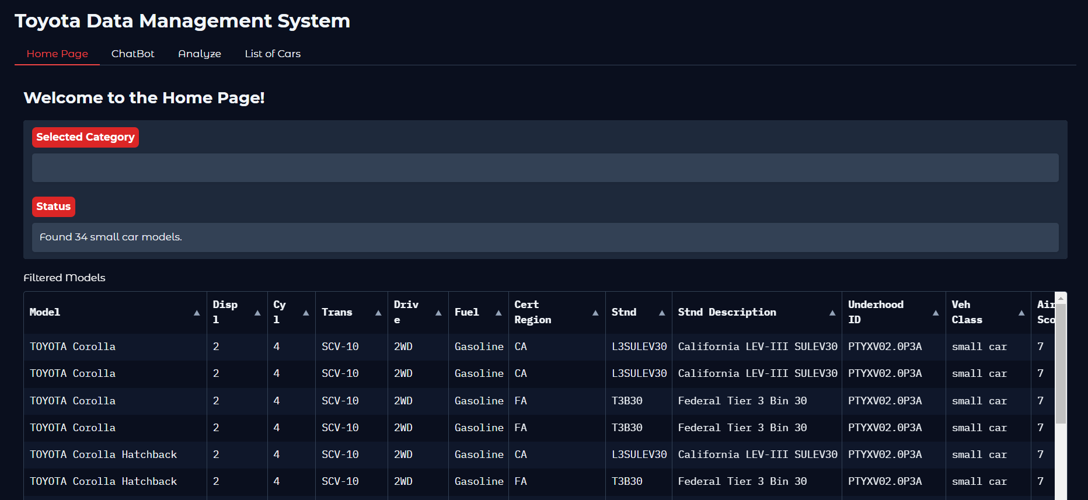Sort by Trans column arrow icon
The height and width of the screenshot is (500, 1088).
click(x=378, y=313)
